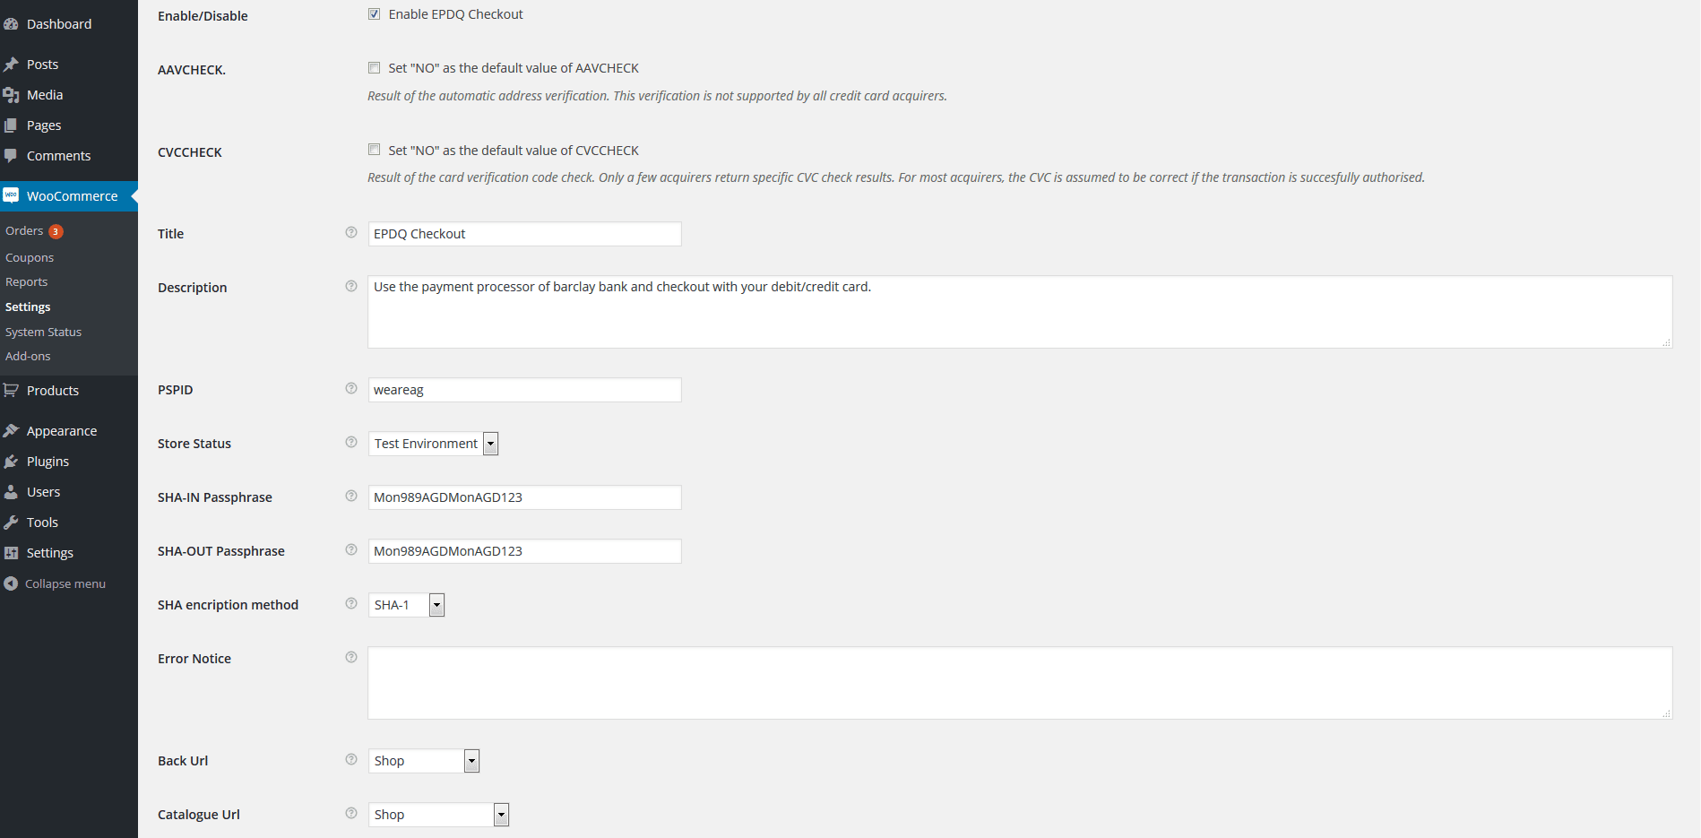Click the help icon next to Title

pyautogui.click(x=351, y=232)
